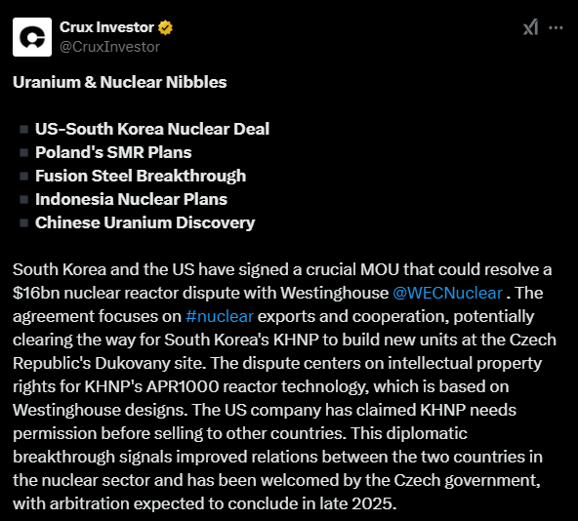The width and height of the screenshot is (578, 521).
Task: Open the Grok explain-post icon
Action: coord(530,27)
